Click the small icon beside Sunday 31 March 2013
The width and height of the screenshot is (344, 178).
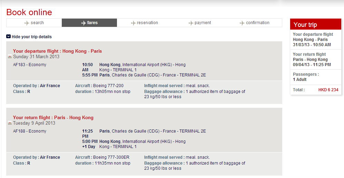tap(10, 57)
